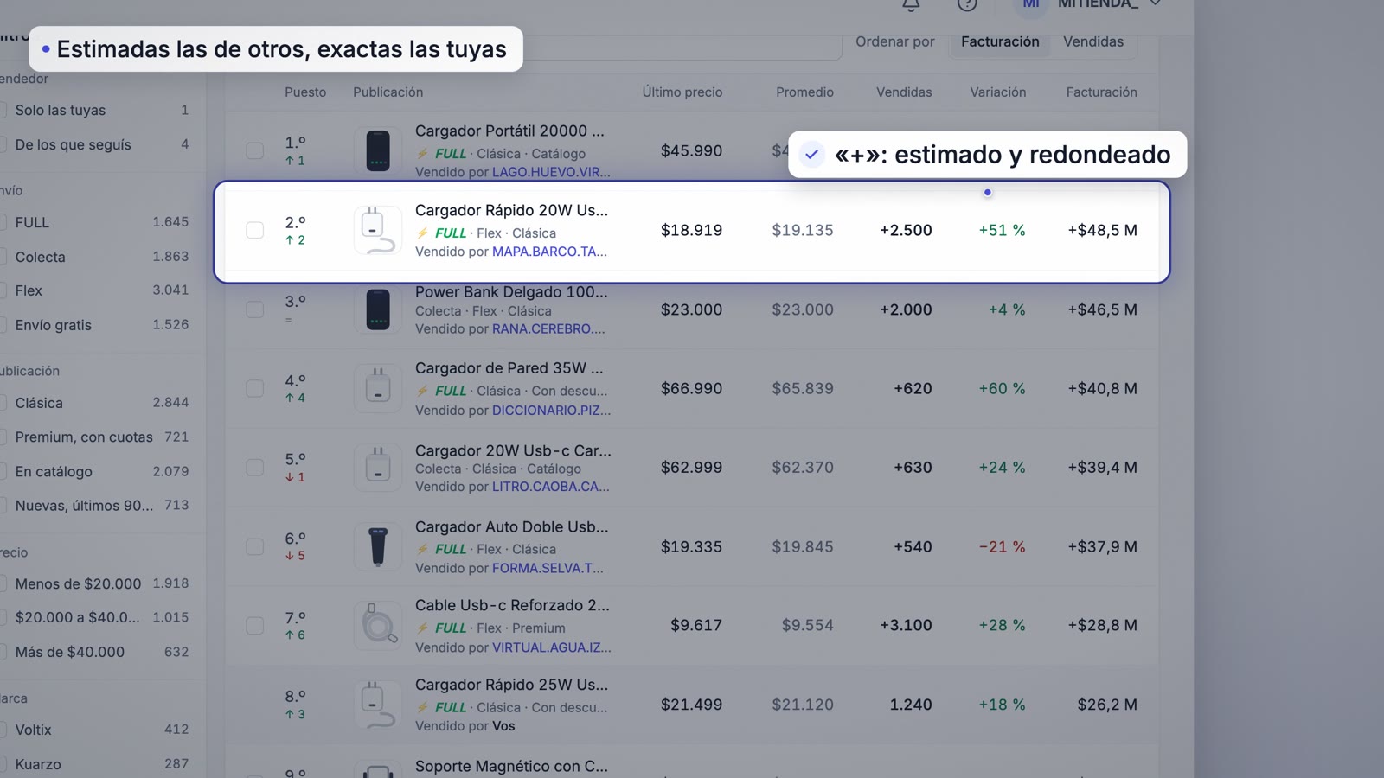Image resolution: width=1384 pixels, height=778 pixels.
Task: Open the help question mark icon
Action: click(967, 4)
